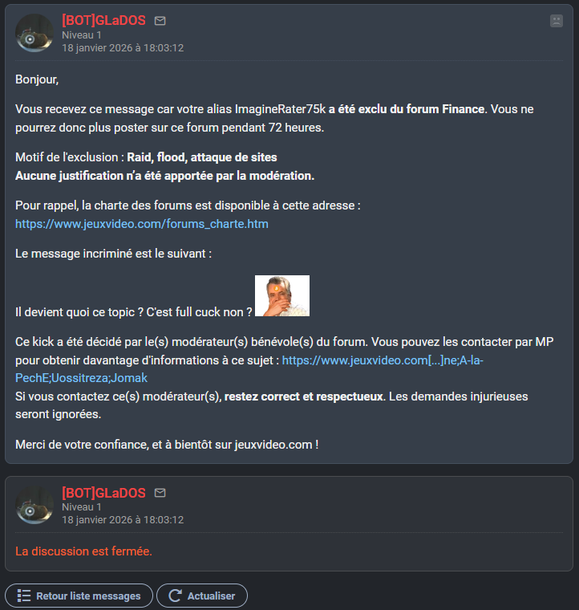579x610 pixels.
Task: Click the envelope icon in the closed-discussion message
Action: point(160,493)
